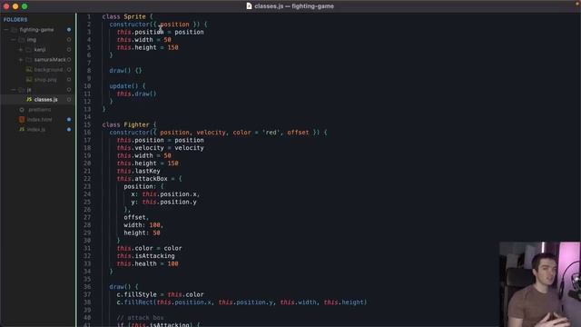Click the background image file icon
581x327 pixels.
(x=29, y=70)
